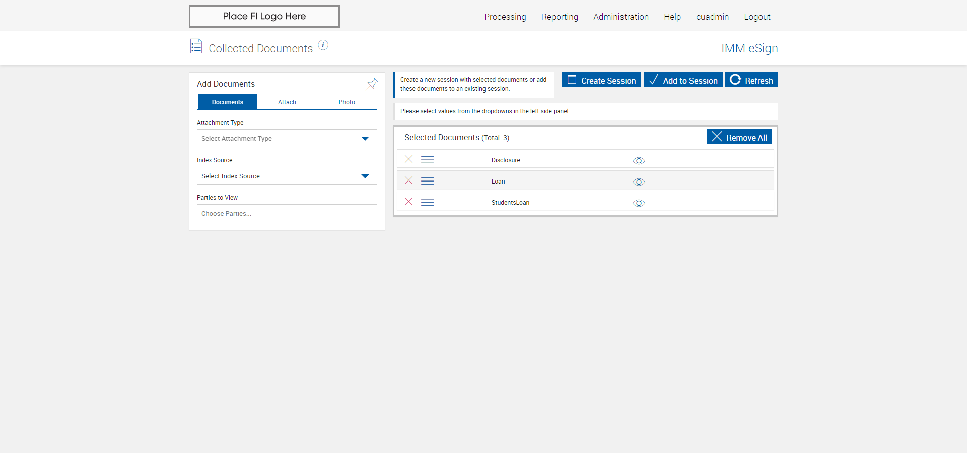Click the reorder handle for Loan row
The height and width of the screenshot is (453, 967).
tap(427, 181)
